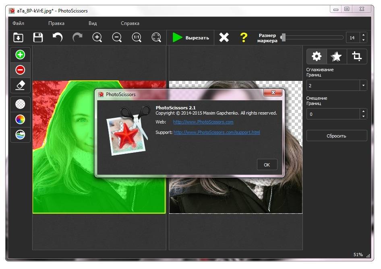Click OK in About dialog
The width and height of the screenshot is (381, 269).
coord(267,165)
